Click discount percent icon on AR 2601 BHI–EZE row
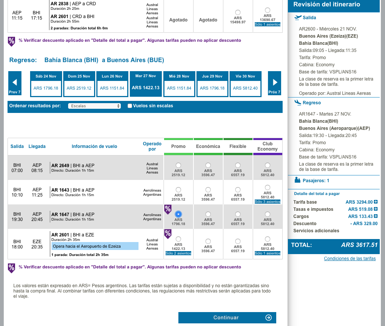Screen dimensions: 385x326 click(168, 234)
